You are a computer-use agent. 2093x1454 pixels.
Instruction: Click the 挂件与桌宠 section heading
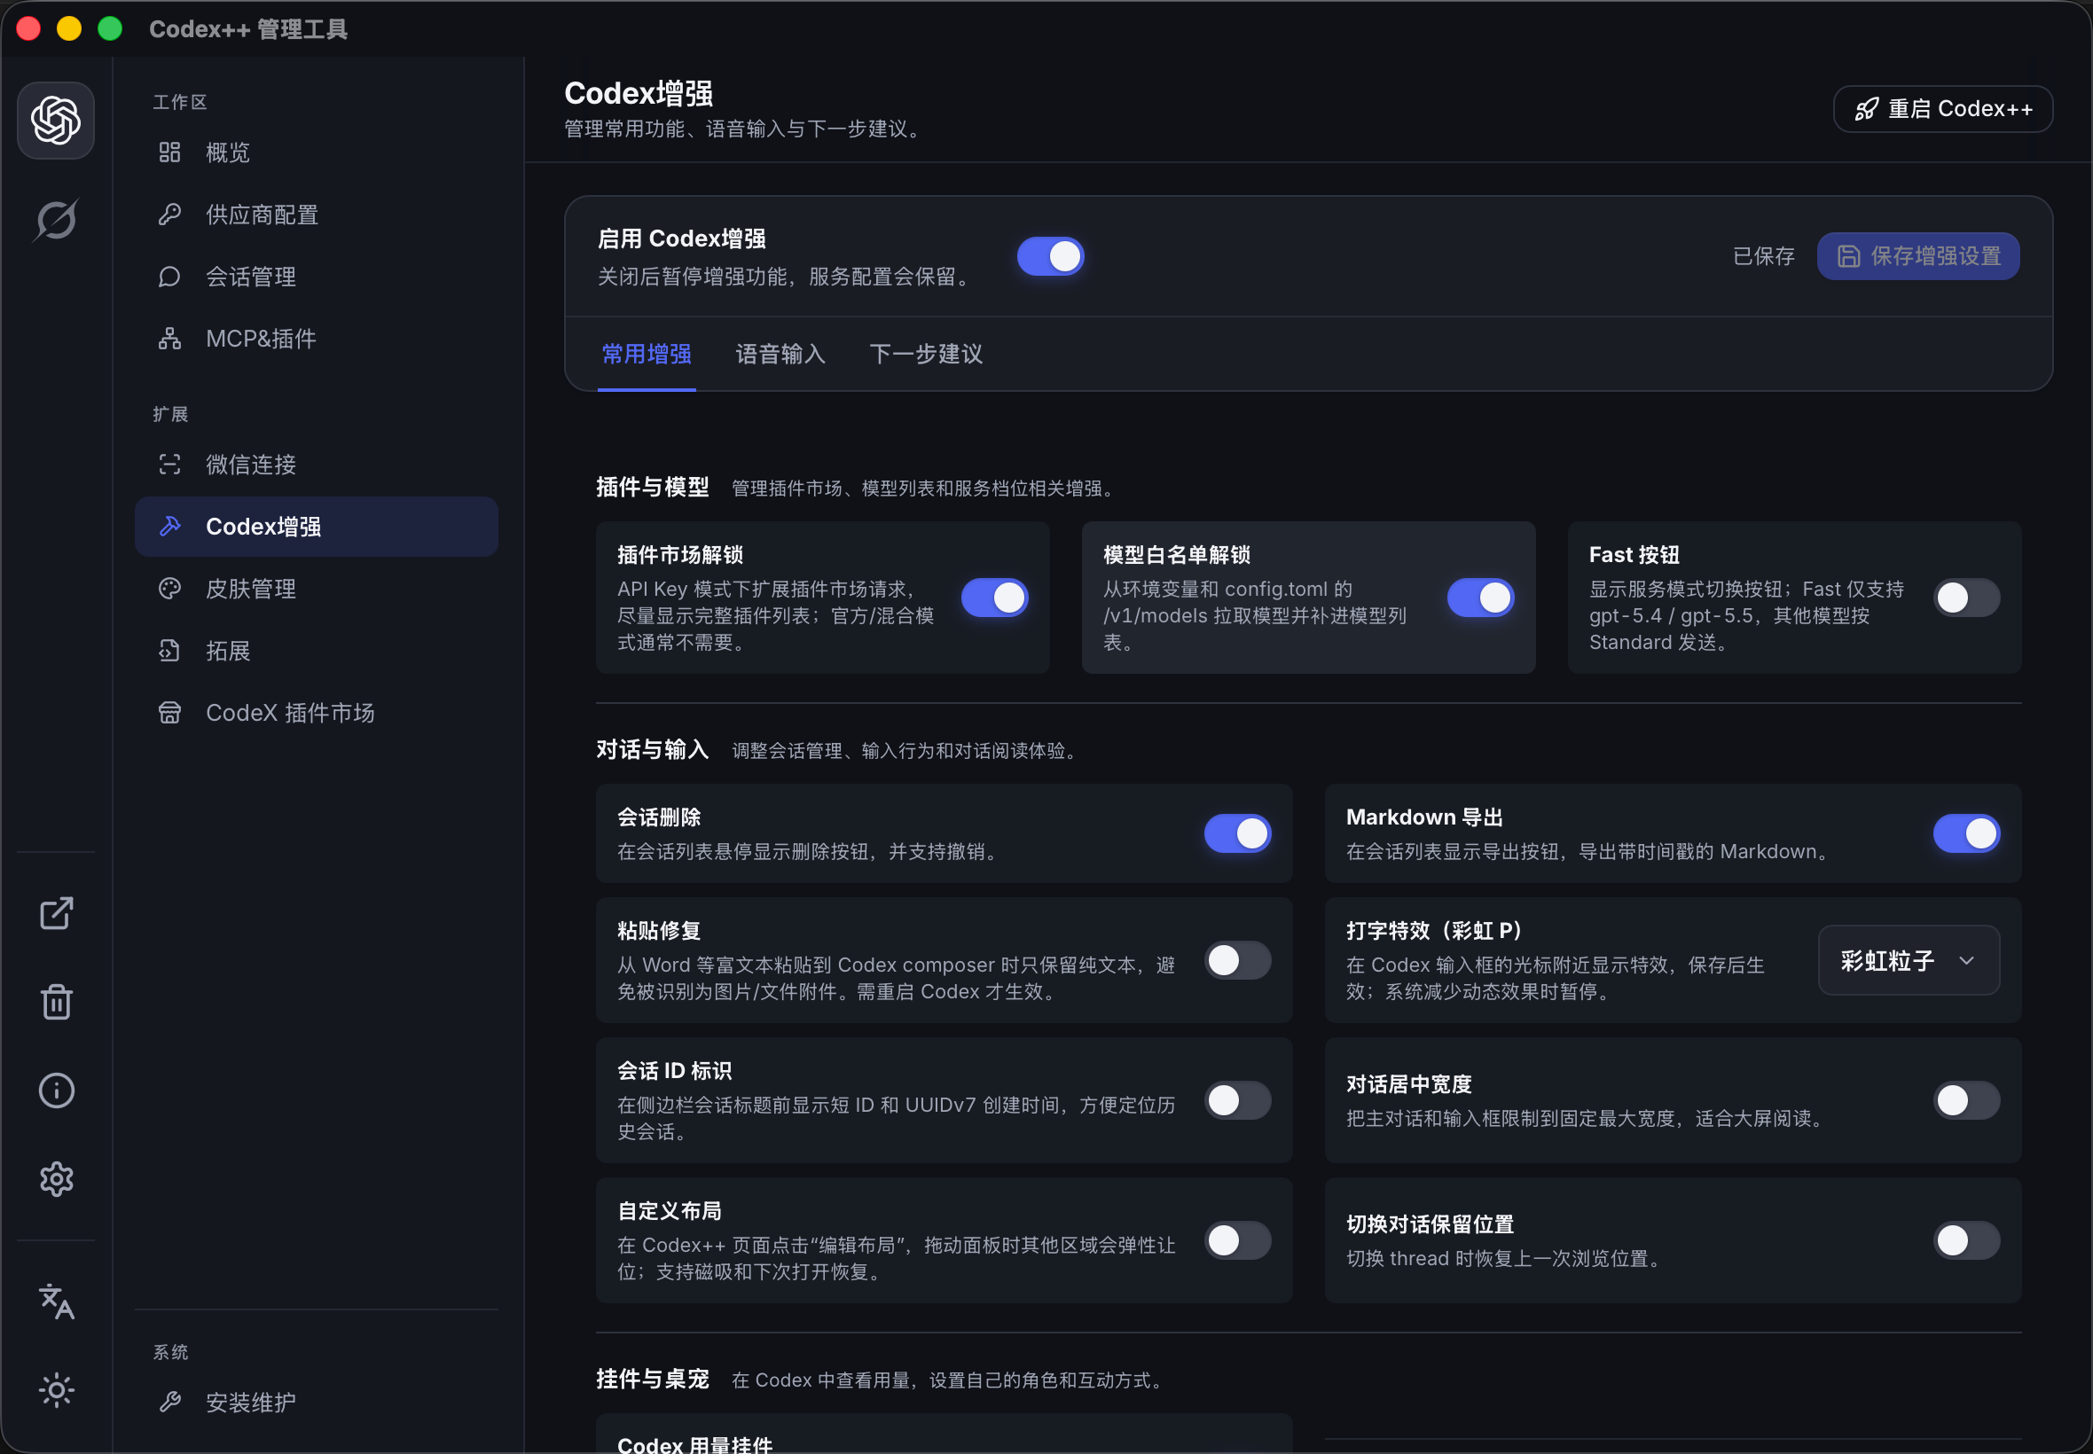[653, 1380]
